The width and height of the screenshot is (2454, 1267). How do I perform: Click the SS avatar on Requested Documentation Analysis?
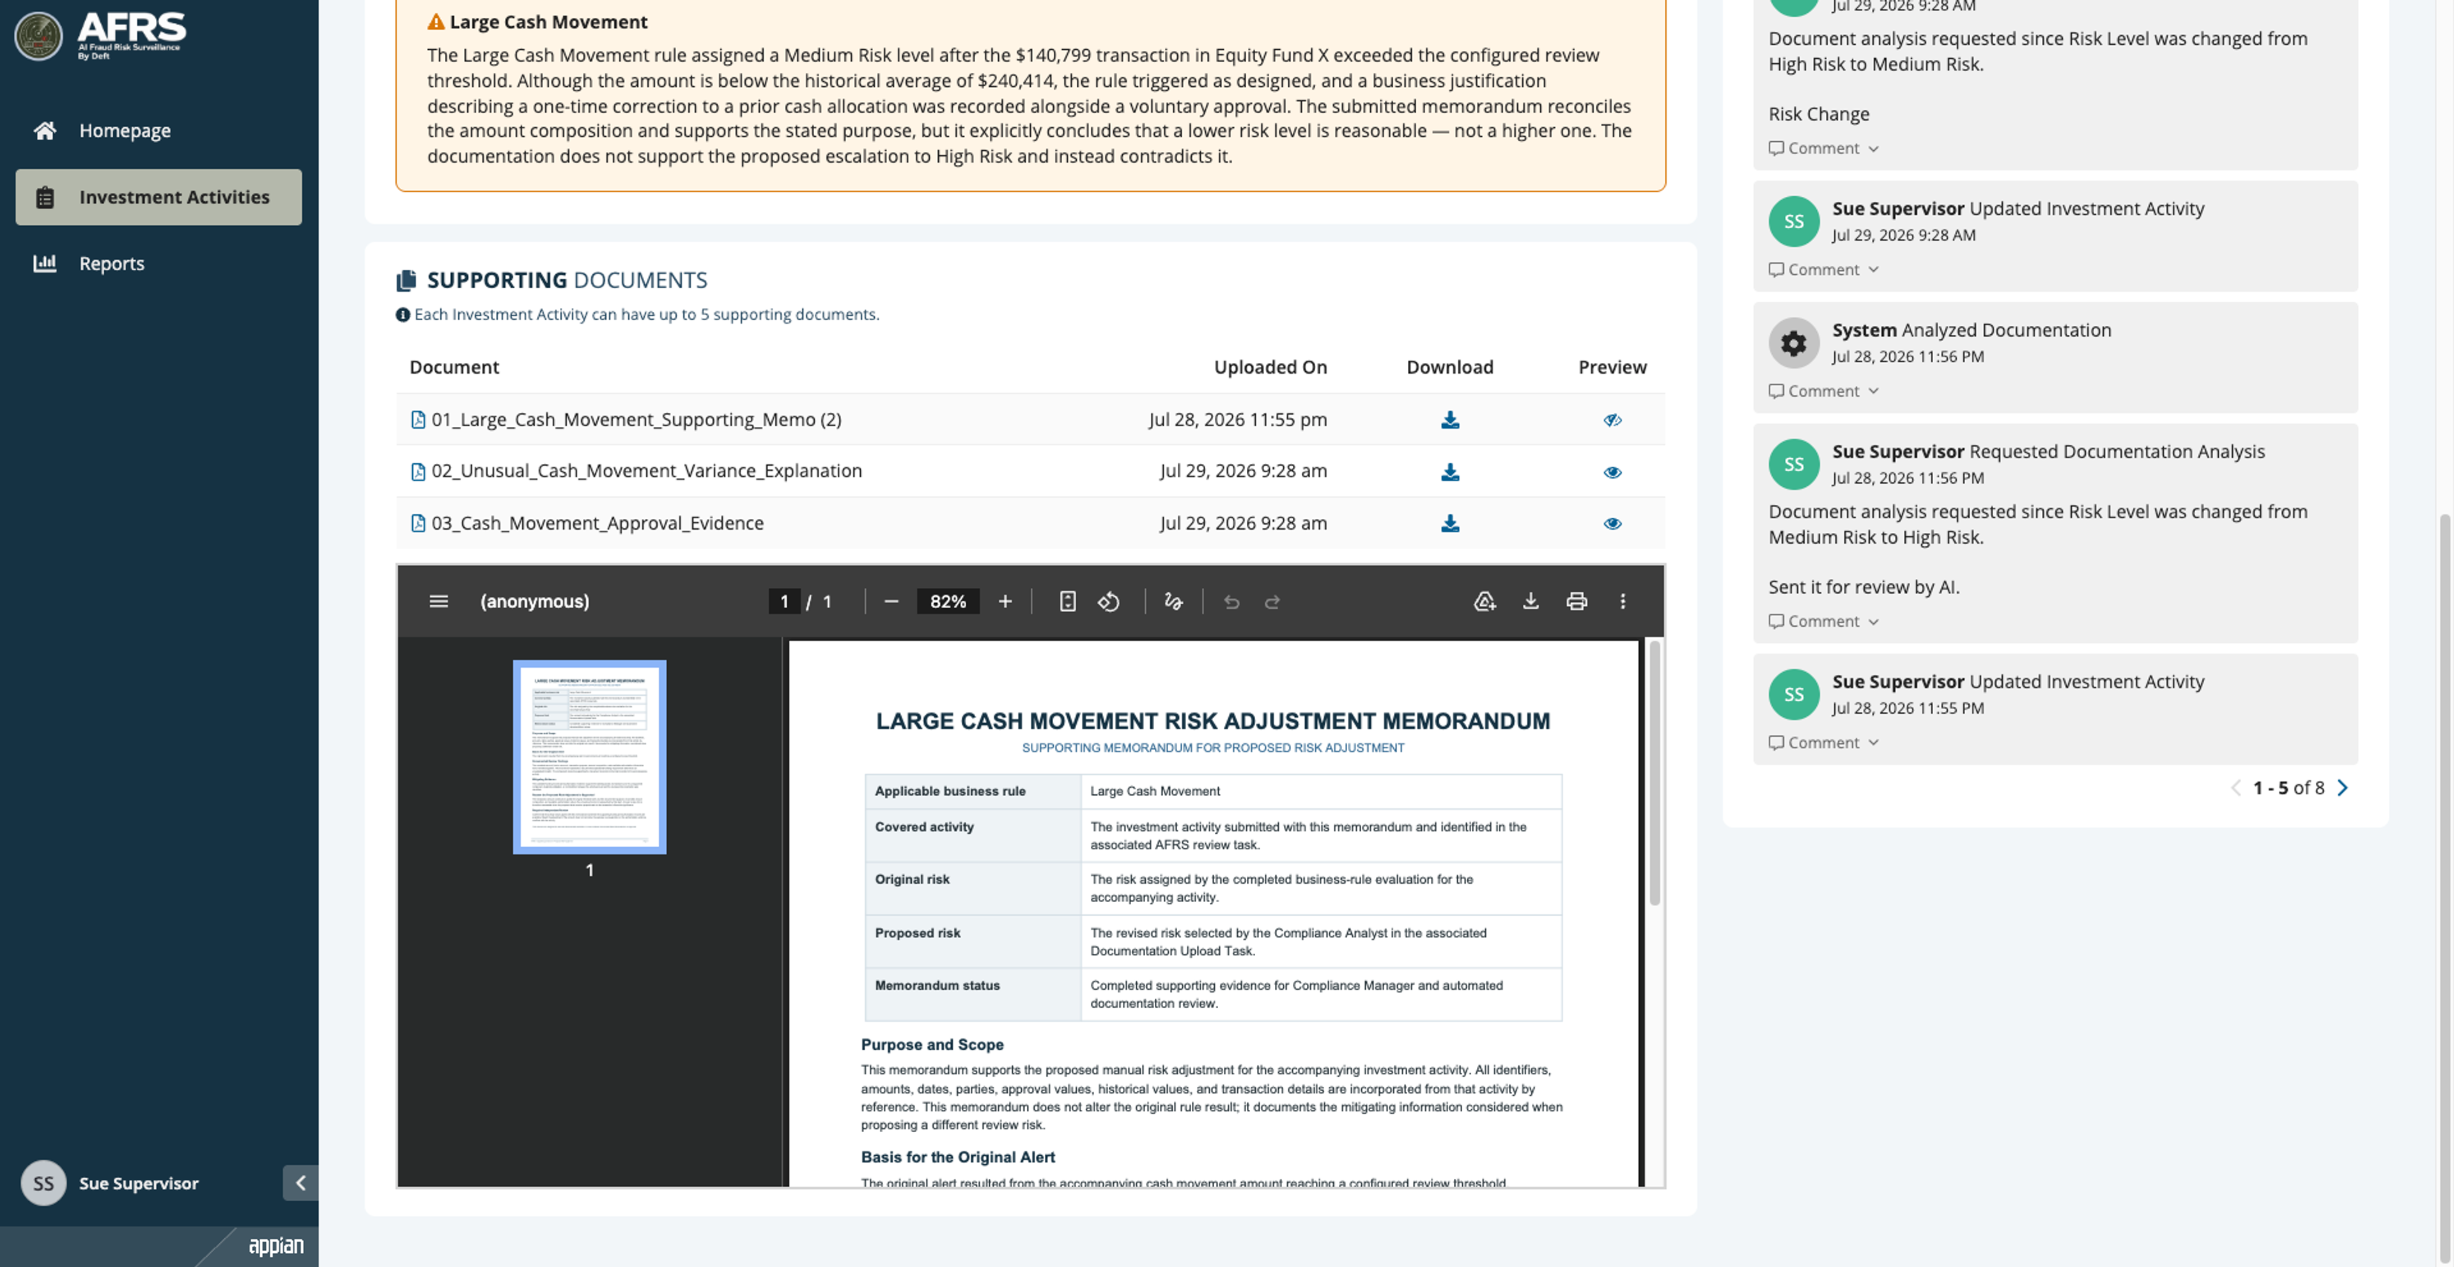coord(1794,464)
